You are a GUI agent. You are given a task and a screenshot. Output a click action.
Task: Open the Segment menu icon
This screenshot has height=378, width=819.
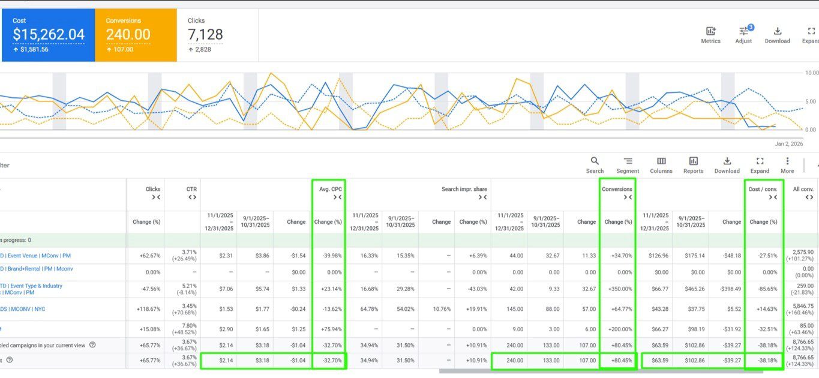tap(628, 165)
